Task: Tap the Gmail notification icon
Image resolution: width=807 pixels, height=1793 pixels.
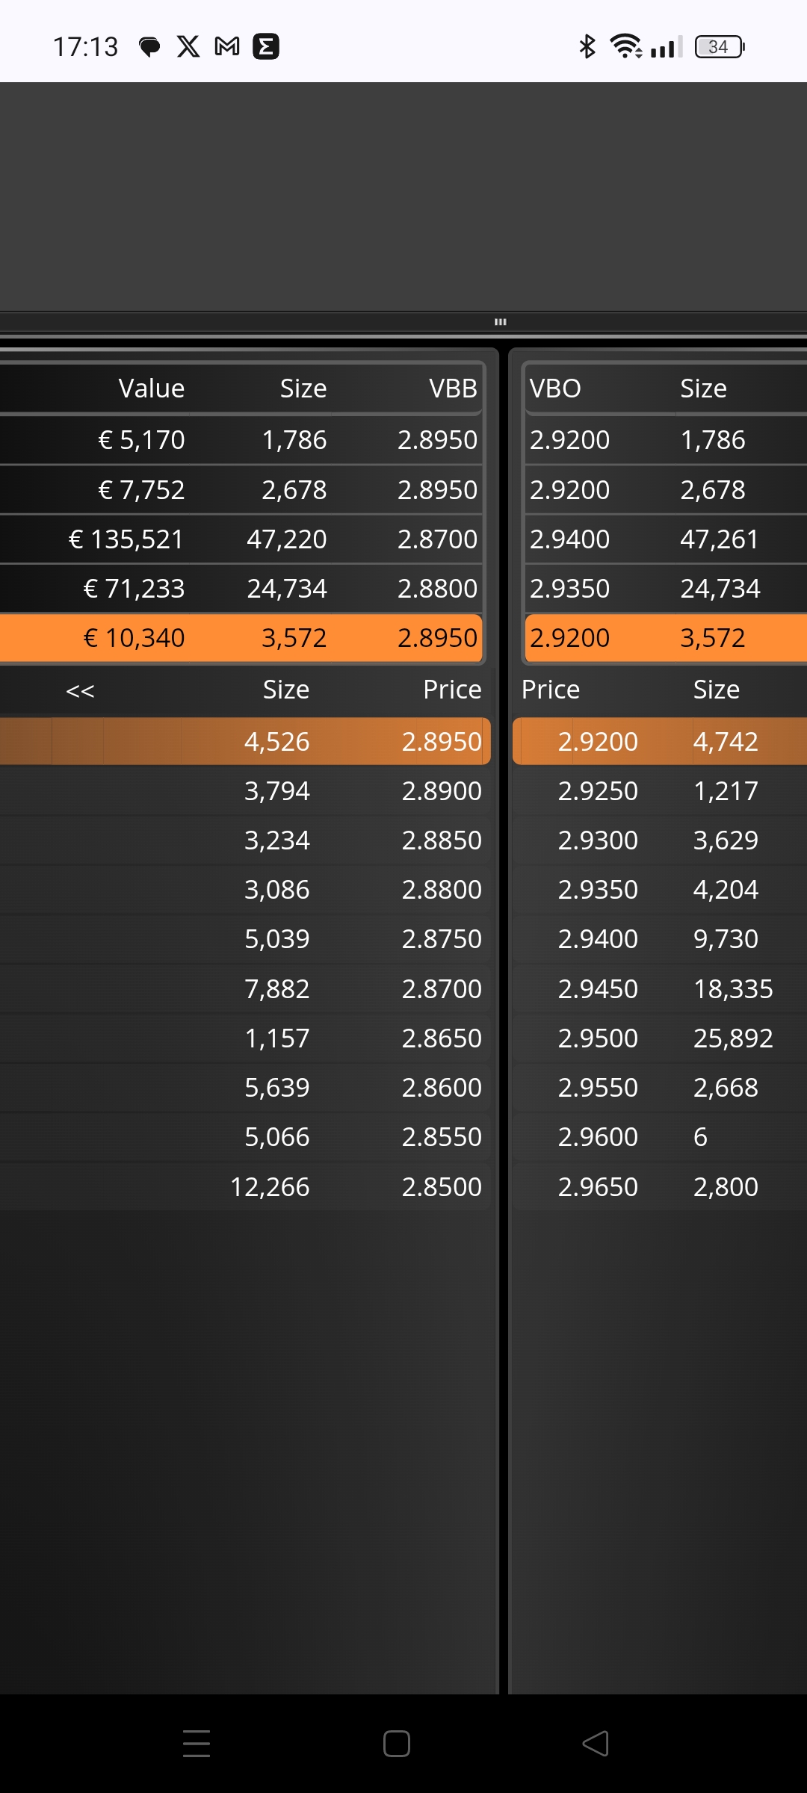Action: coord(227,46)
